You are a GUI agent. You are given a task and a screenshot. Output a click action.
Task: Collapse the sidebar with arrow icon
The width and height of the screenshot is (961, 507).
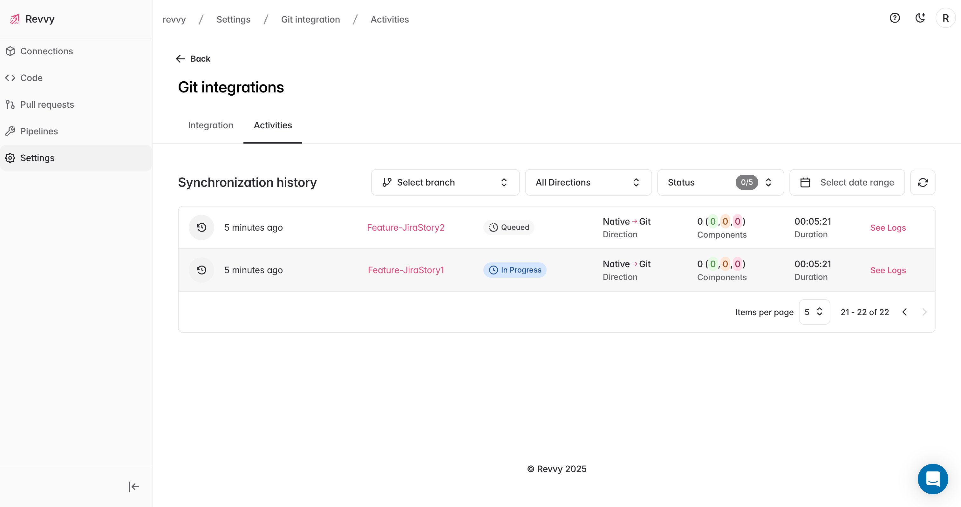(133, 486)
